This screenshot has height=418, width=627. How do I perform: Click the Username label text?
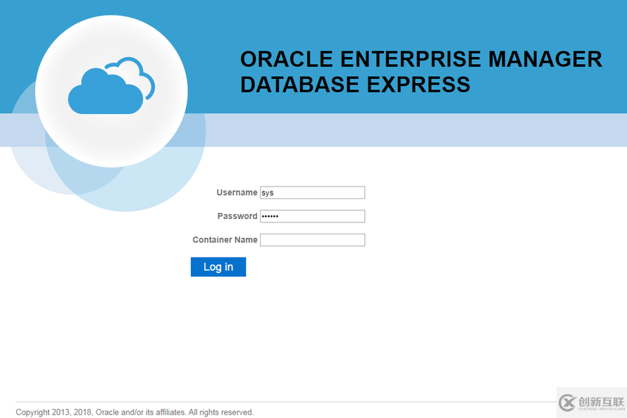tap(237, 192)
